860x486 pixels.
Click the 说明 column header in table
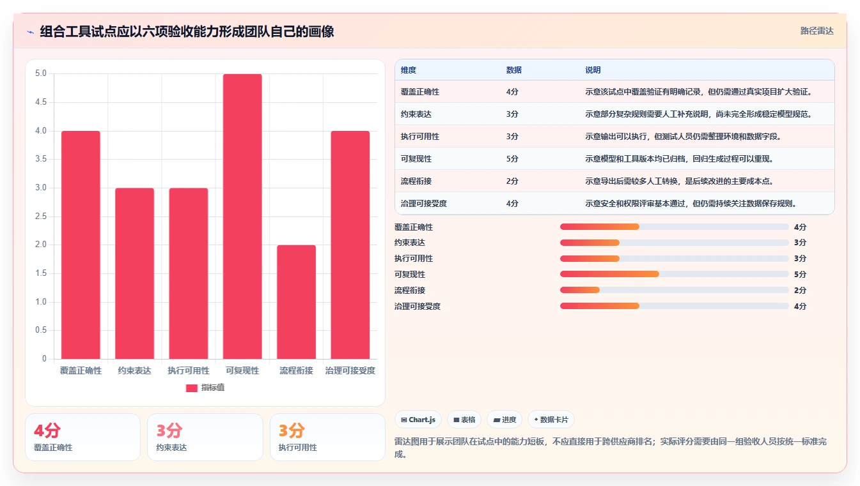pyautogui.click(x=593, y=70)
